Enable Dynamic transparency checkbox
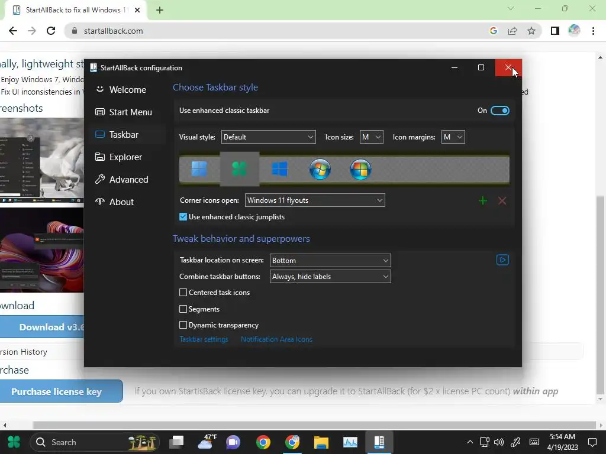The height and width of the screenshot is (454, 606). coord(183,325)
